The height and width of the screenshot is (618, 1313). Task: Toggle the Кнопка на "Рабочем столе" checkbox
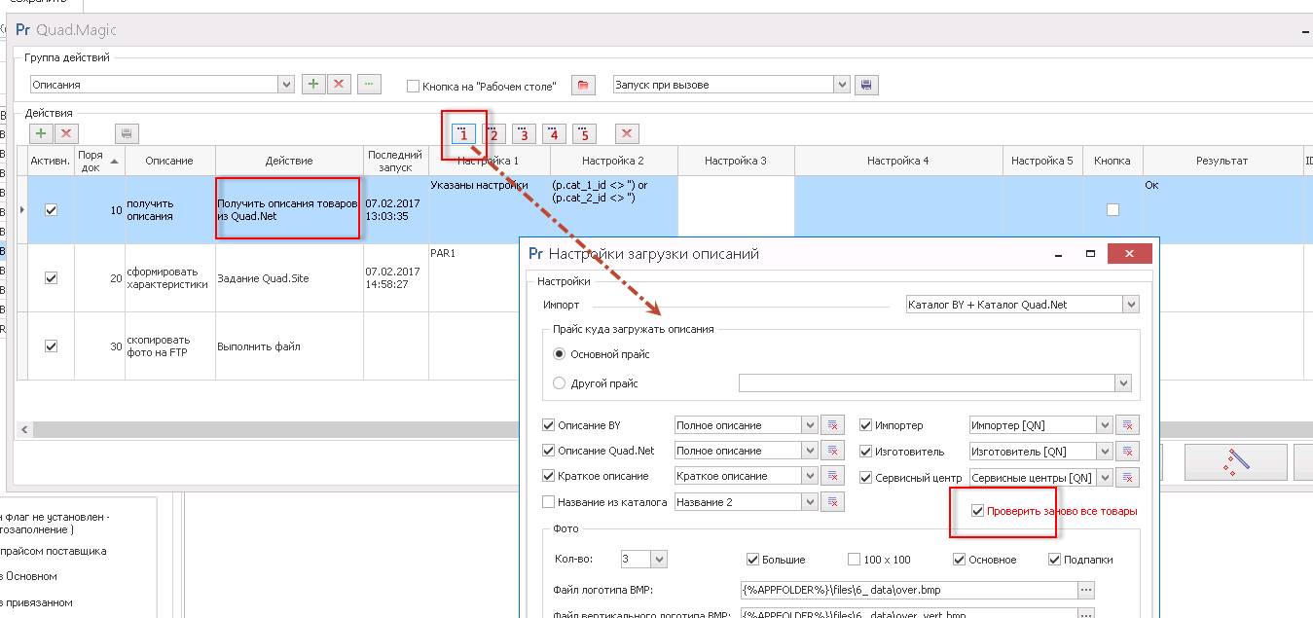pos(413,86)
